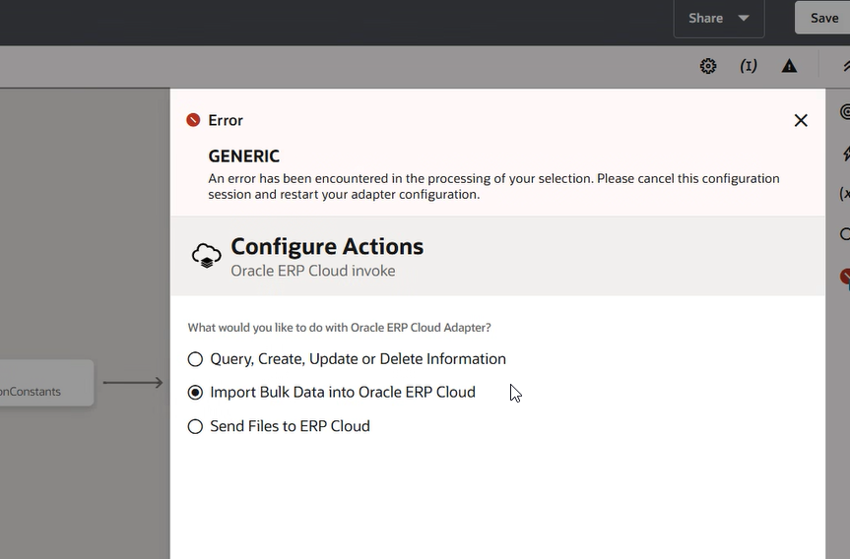
Task: Open the gear settings icon in toolbar
Action: point(708,66)
